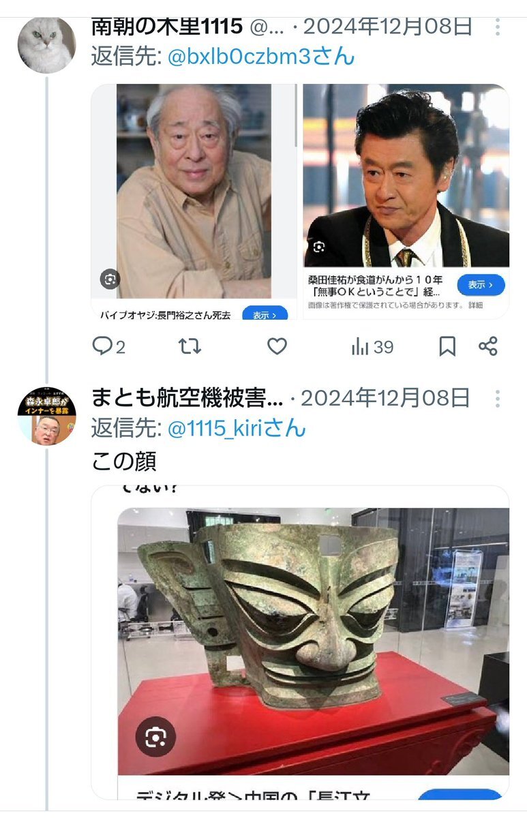Tap Google Lens icon on elderly man photo
The image size is (527, 818).
pos(110,279)
